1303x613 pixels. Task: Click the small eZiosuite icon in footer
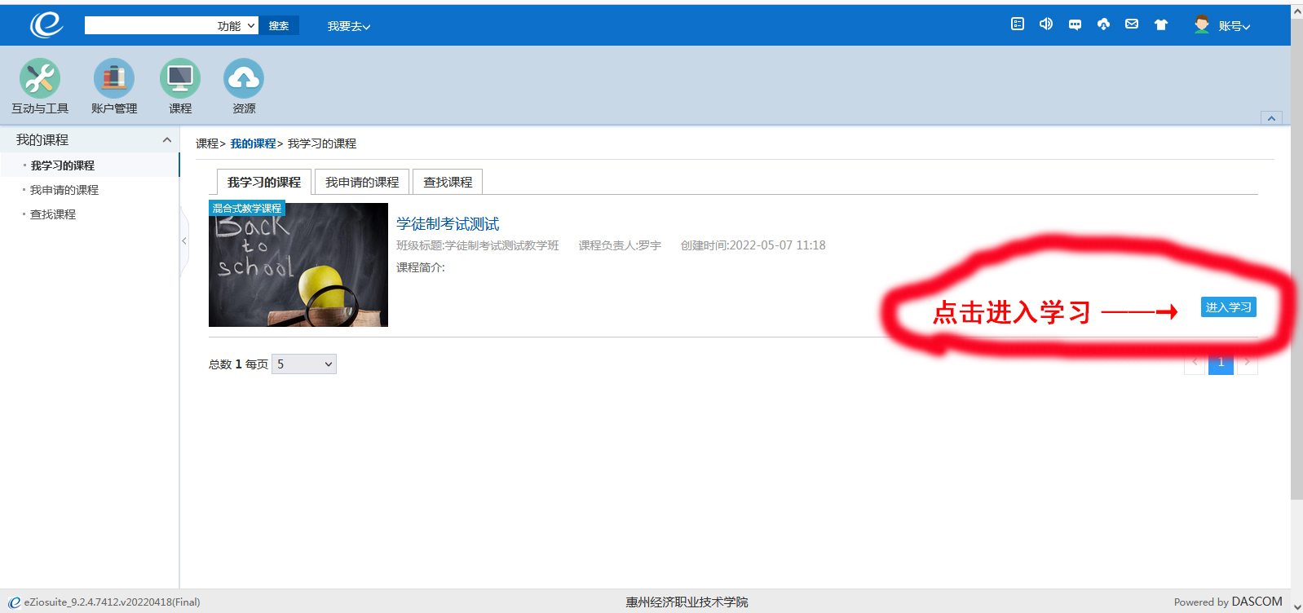pos(14,602)
